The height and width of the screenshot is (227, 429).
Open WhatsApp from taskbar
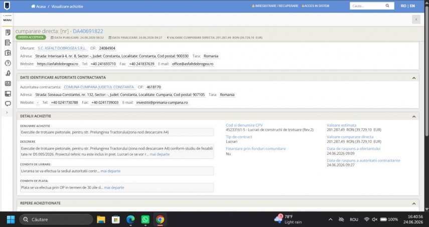point(146,219)
